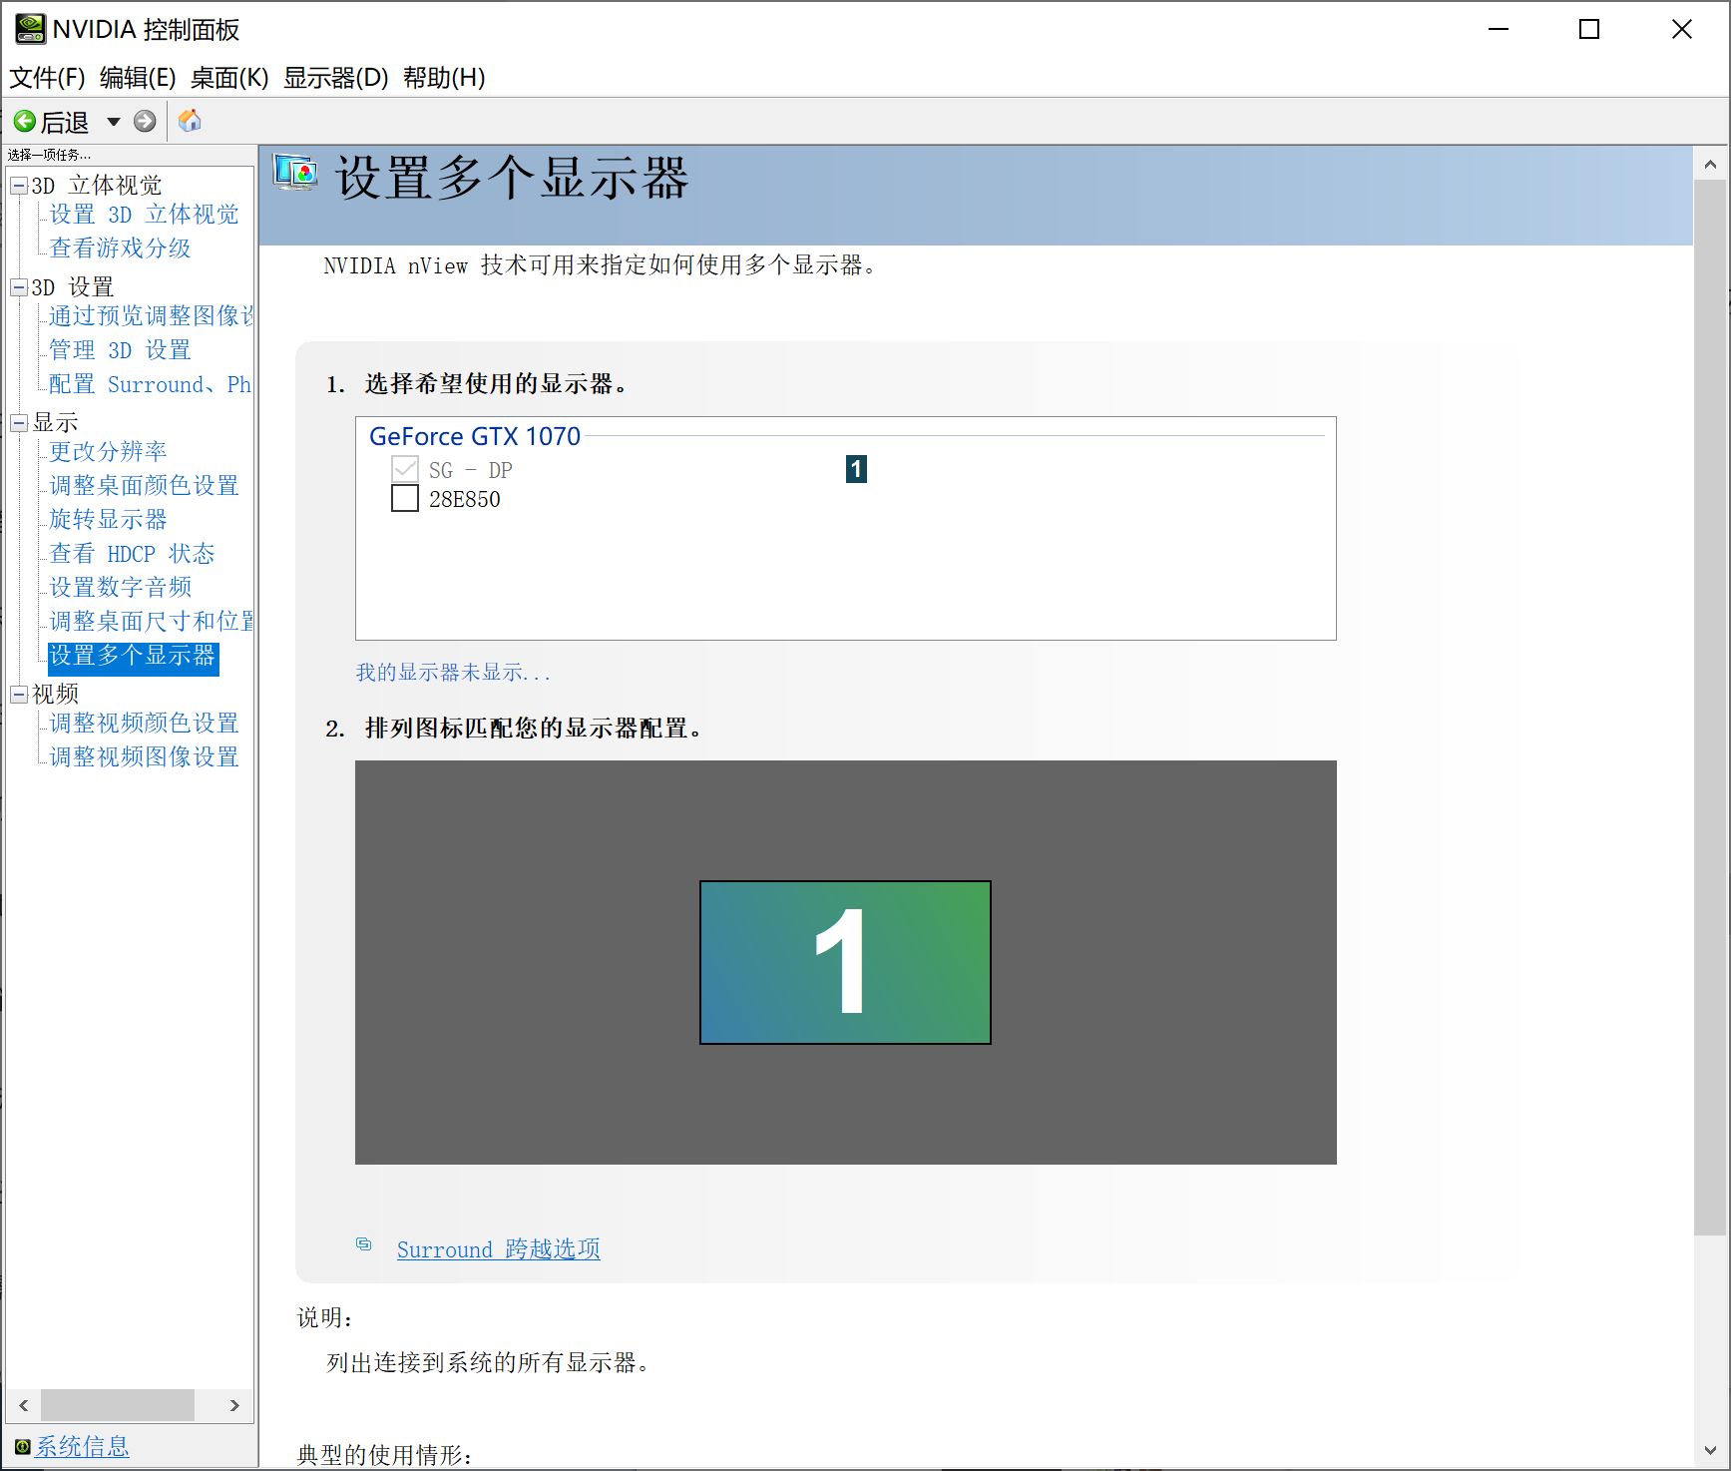Screen dimensions: 1731x1471
Task: Open 调整视频图像设置 task
Action: tap(145, 757)
